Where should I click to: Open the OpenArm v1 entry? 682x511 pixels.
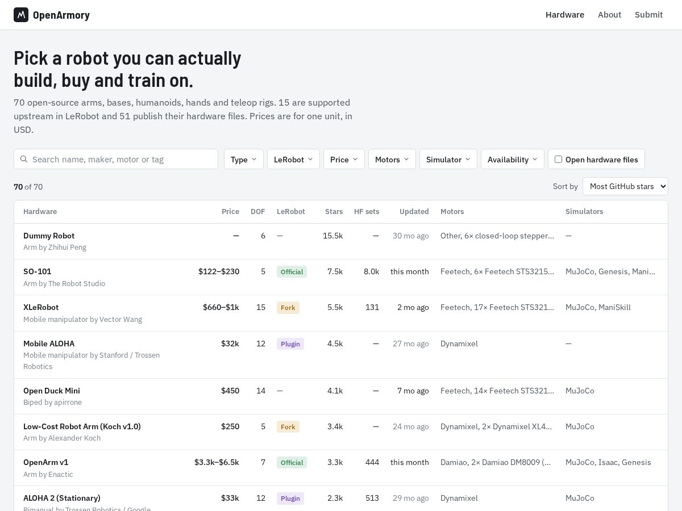pyautogui.click(x=45, y=462)
